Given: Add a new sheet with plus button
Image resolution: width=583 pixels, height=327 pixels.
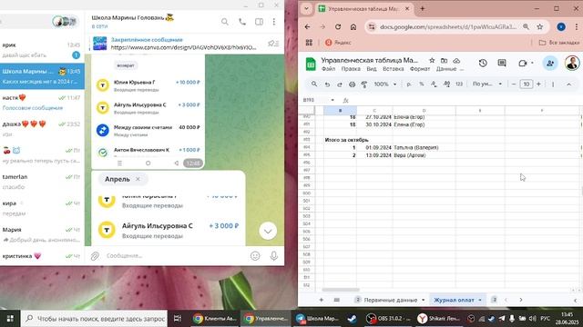Looking at the screenshot, I should pos(321,300).
